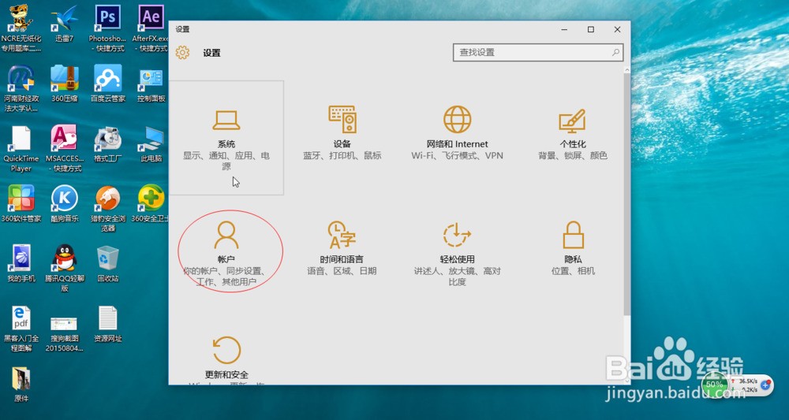Open the 系统 settings category
Viewport: 789px width, 420px height.
point(226,137)
